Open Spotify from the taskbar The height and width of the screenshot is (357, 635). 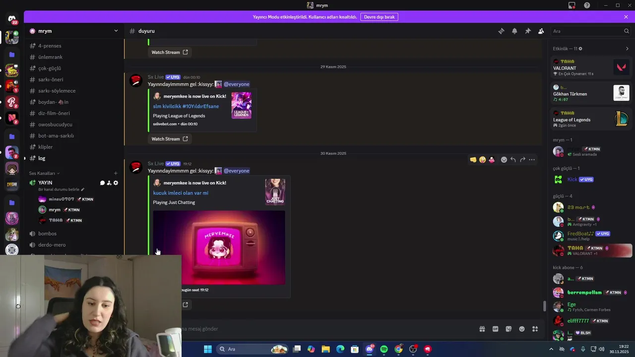(x=384, y=349)
